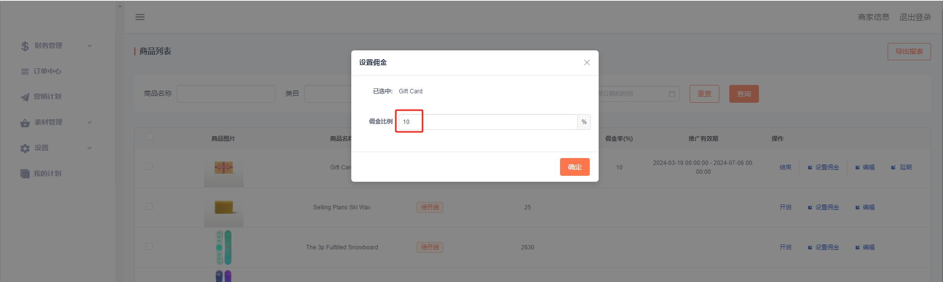Click 设置佣金 icon in Fulfilled Snowboard row
Image resolution: width=943 pixels, height=282 pixels.
810,247
